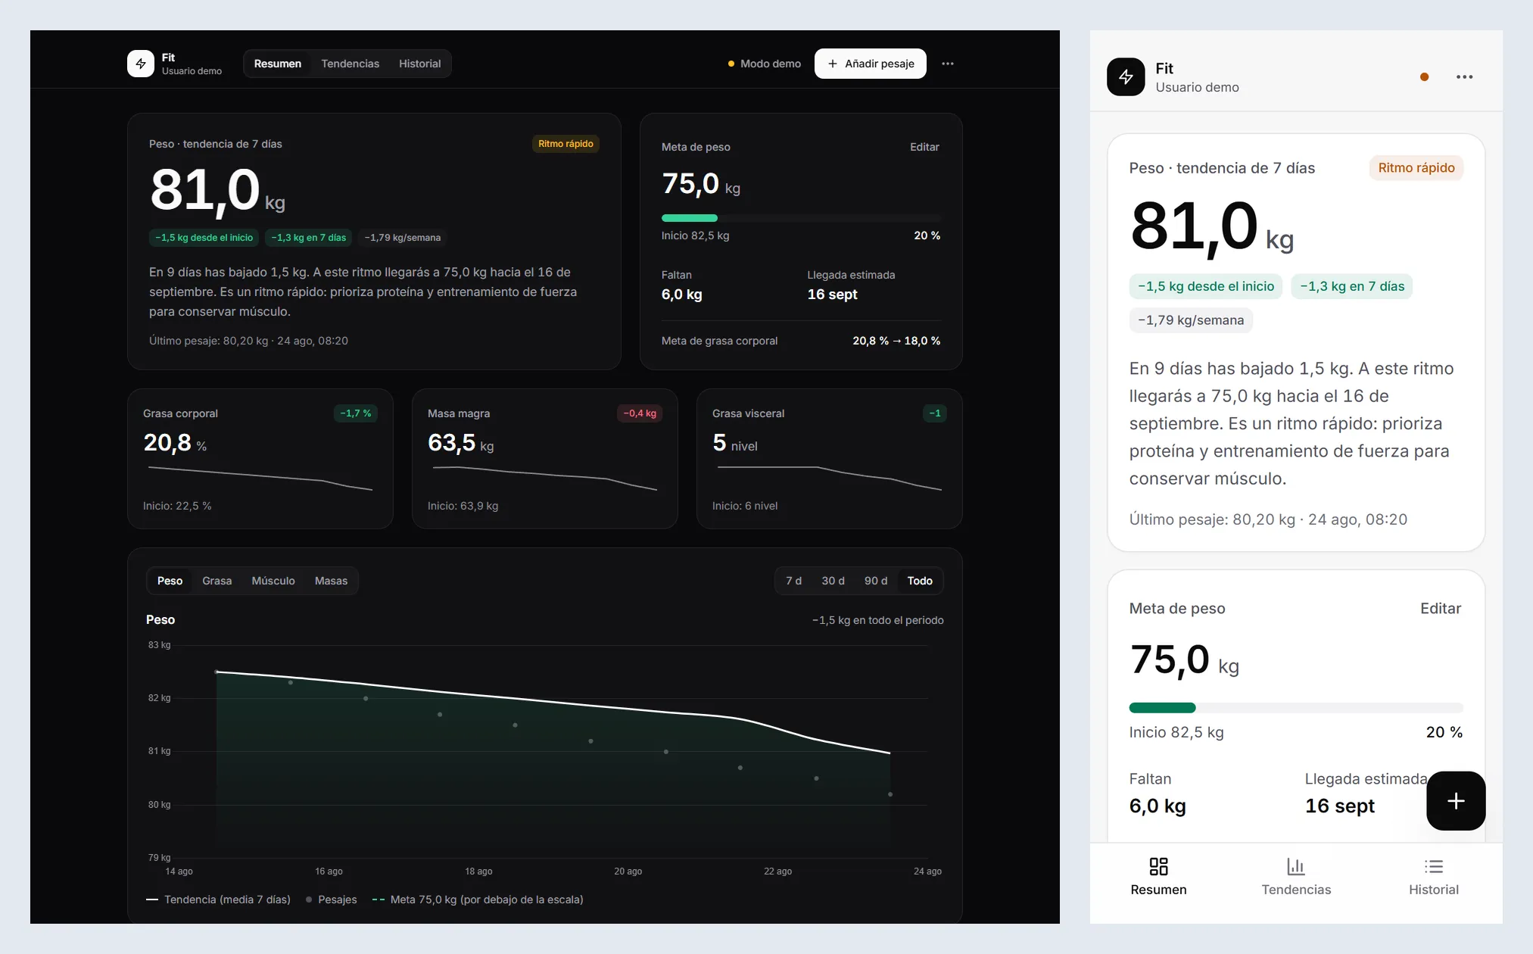
Task: Set chart range to 30 d
Action: (x=833, y=581)
